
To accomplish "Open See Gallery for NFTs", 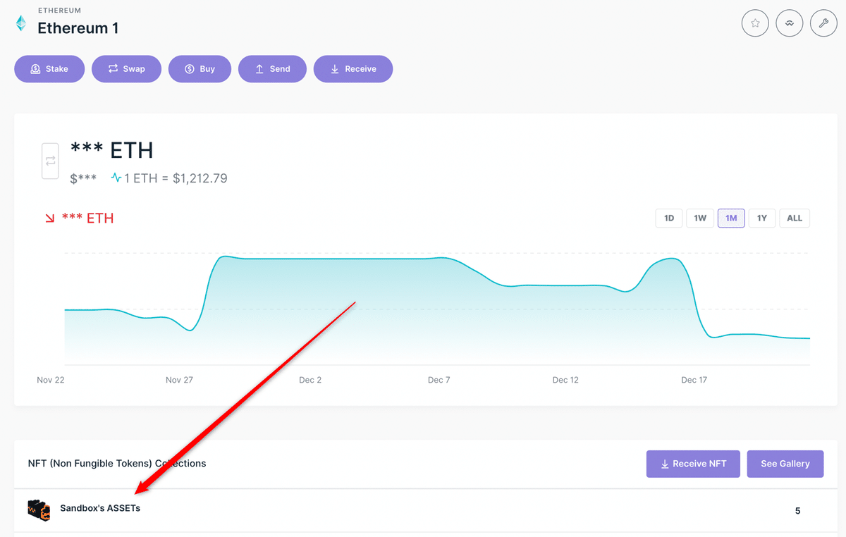I will pos(785,464).
